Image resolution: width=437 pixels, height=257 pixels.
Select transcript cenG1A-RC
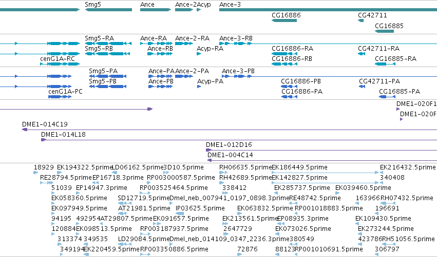[x=60, y=64]
